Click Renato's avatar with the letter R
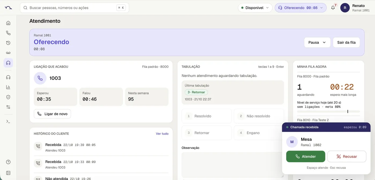 (345, 8)
